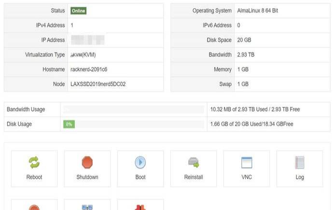The width and height of the screenshot is (336, 210).
Task: Select node name LAXSSD2019nerd5DC02
Action: click(98, 84)
